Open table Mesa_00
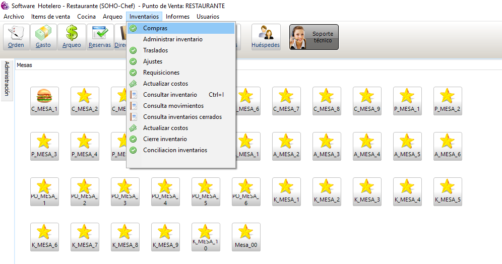The width and height of the screenshot is (502, 264). pos(246,236)
